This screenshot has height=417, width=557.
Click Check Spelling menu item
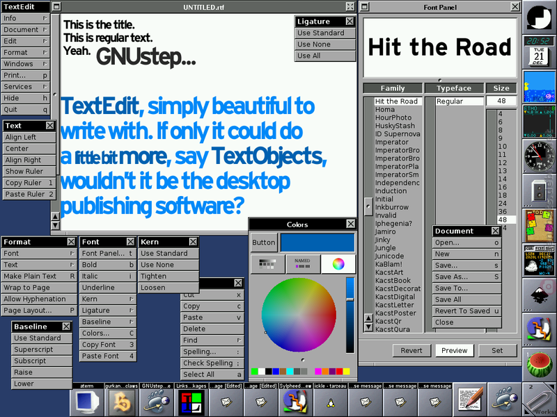click(212, 363)
